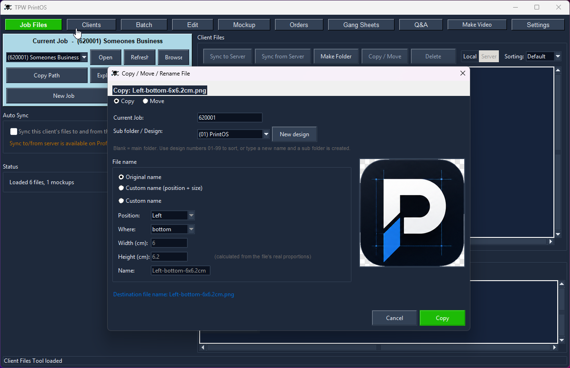Click the upper-right vertical scrollbar down arrow

tap(558, 234)
